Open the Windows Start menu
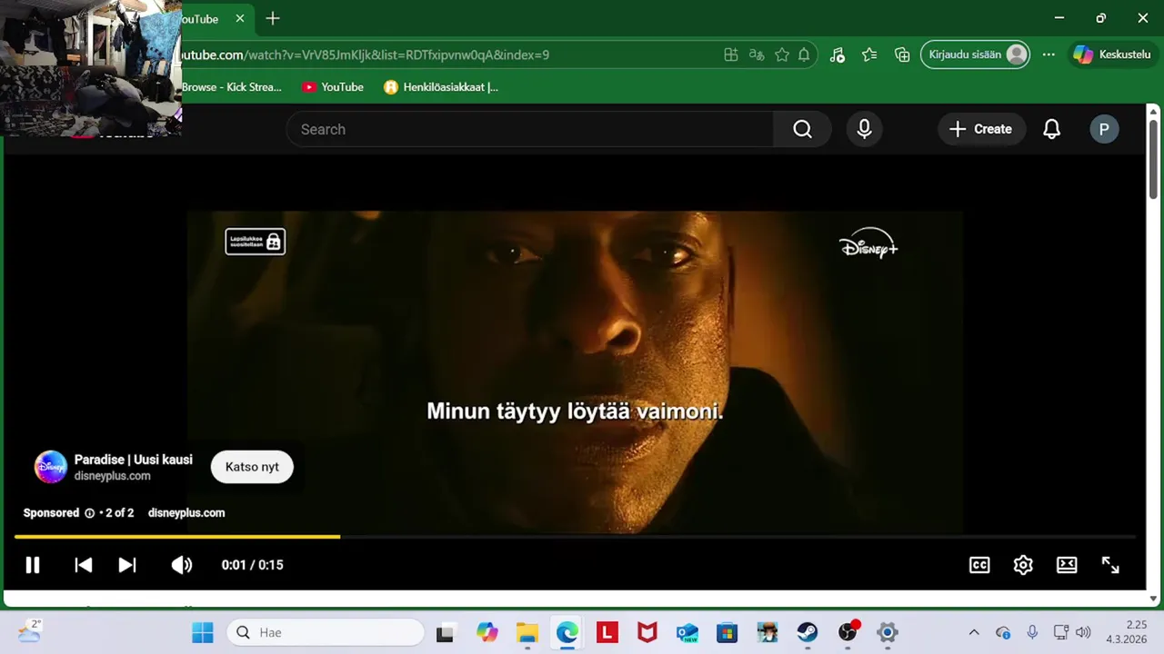This screenshot has width=1164, height=654. tap(203, 632)
